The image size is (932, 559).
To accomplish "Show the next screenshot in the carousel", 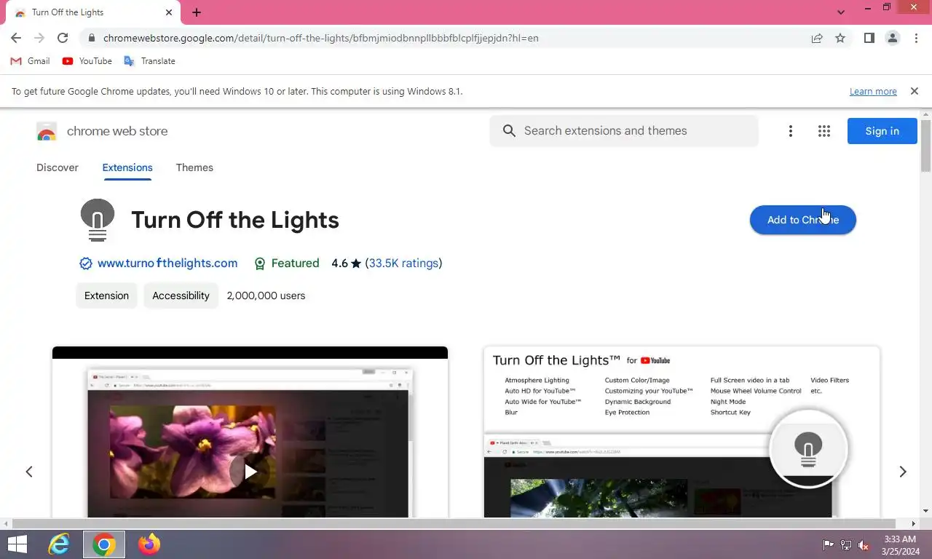I will coord(903,472).
